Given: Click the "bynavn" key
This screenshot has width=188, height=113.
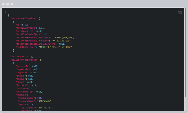Looking at the screenshot, I should pos(21,76).
